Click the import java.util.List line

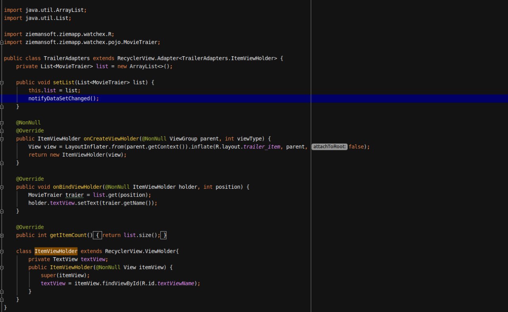click(x=38, y=18)
